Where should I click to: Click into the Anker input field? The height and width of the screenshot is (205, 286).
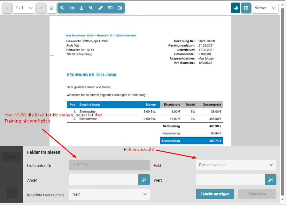[x=104, y=180]
